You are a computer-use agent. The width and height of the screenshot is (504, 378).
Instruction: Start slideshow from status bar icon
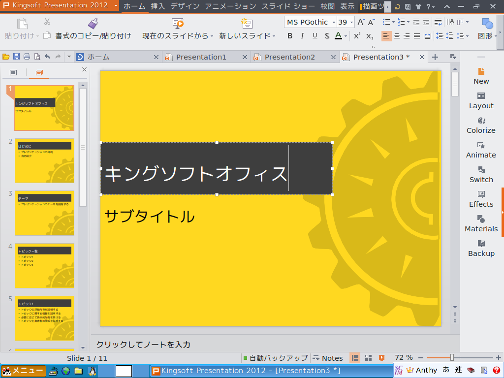click(x=381, y=358)
